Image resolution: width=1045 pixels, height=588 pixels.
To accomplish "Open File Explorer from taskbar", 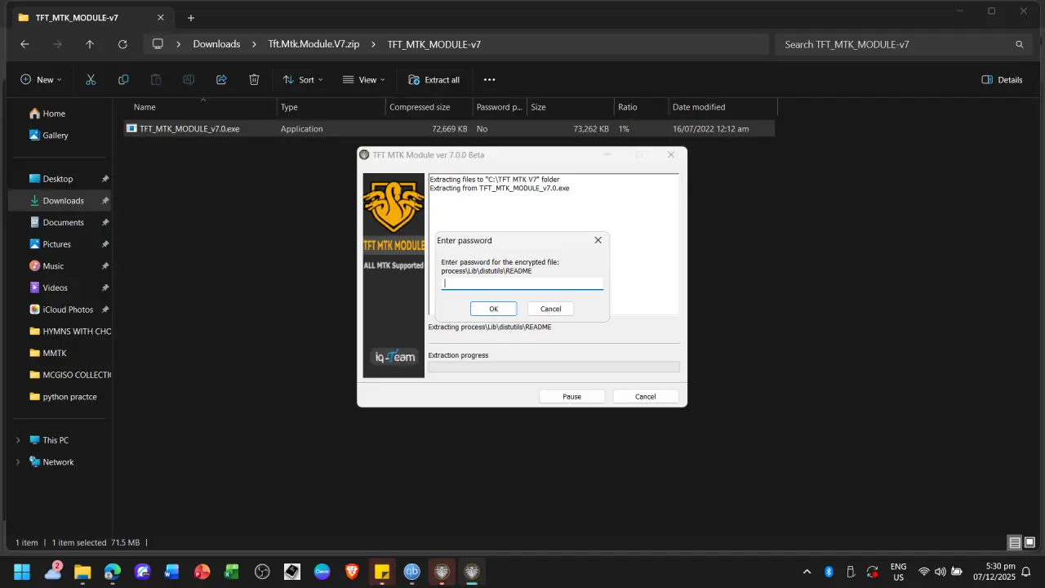I will click(82, 572).
